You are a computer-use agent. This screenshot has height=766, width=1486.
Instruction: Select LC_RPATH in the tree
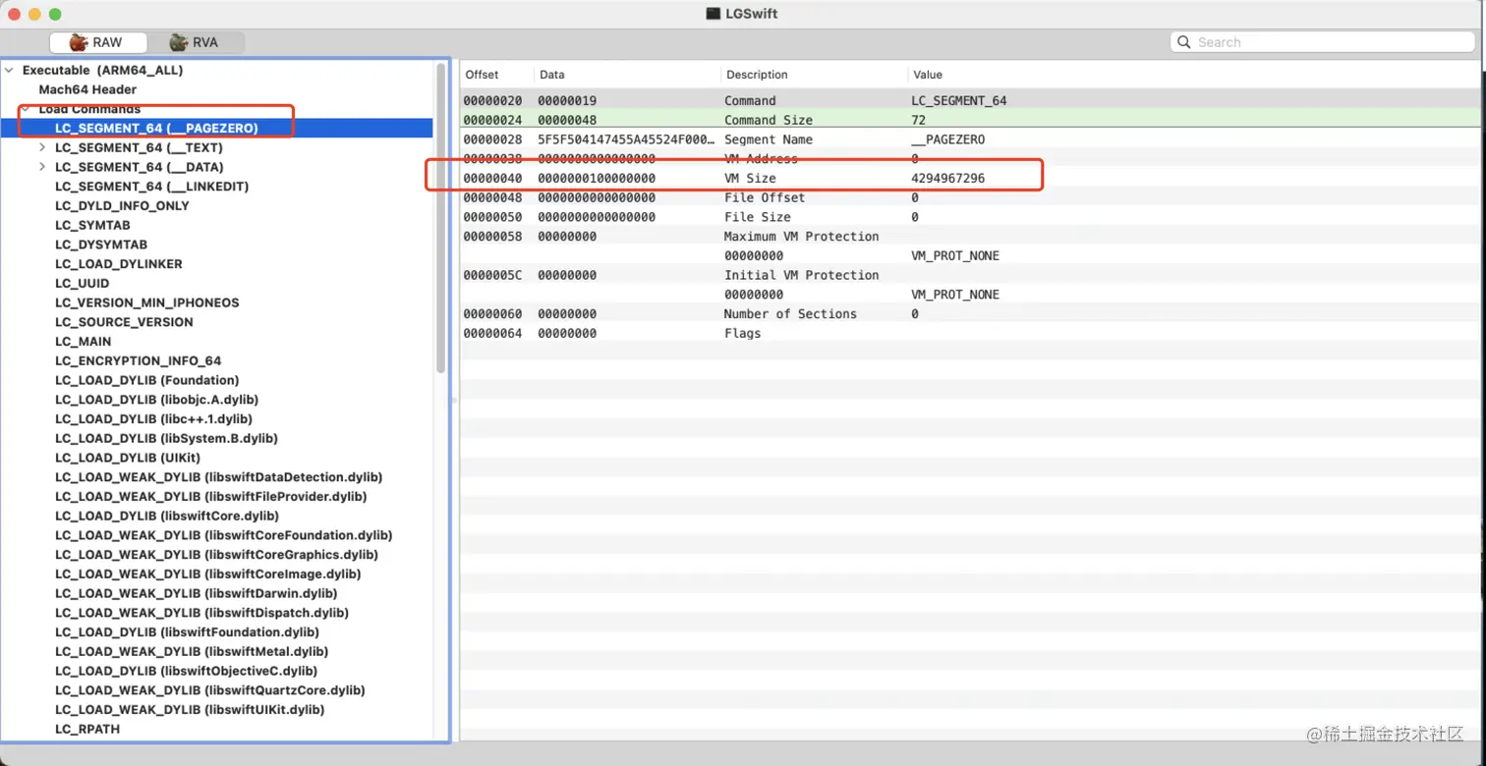pyautogui.click(x=87, y=729)
